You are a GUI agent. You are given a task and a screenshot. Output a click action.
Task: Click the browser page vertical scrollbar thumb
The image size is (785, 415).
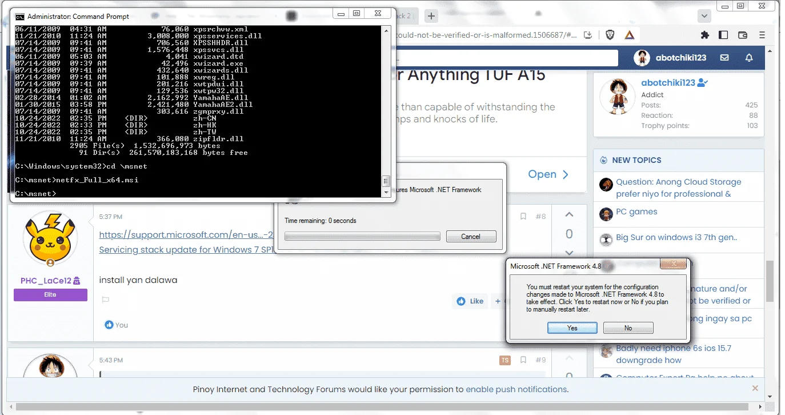[770, 281]
